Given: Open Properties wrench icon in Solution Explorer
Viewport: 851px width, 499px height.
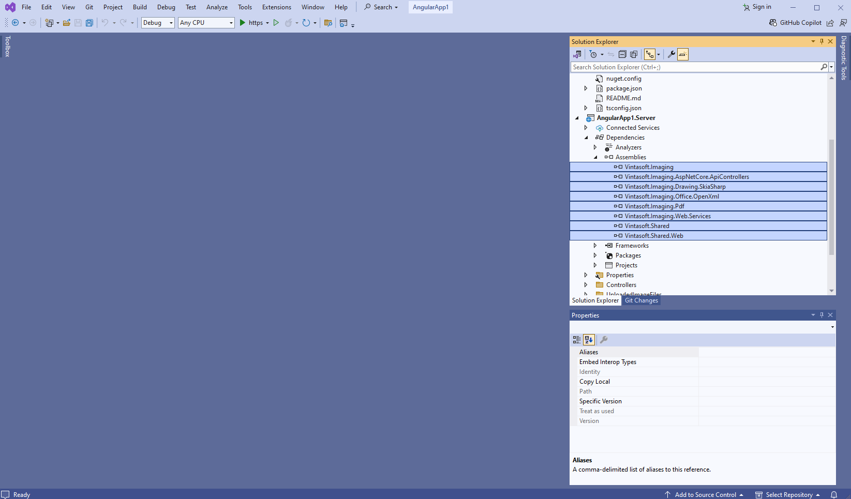Looking at the screenshot, I should click(671, 54).
